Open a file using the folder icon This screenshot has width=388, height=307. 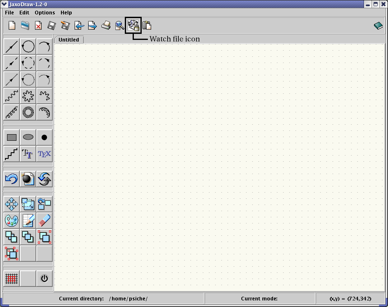tap(25, 26)
